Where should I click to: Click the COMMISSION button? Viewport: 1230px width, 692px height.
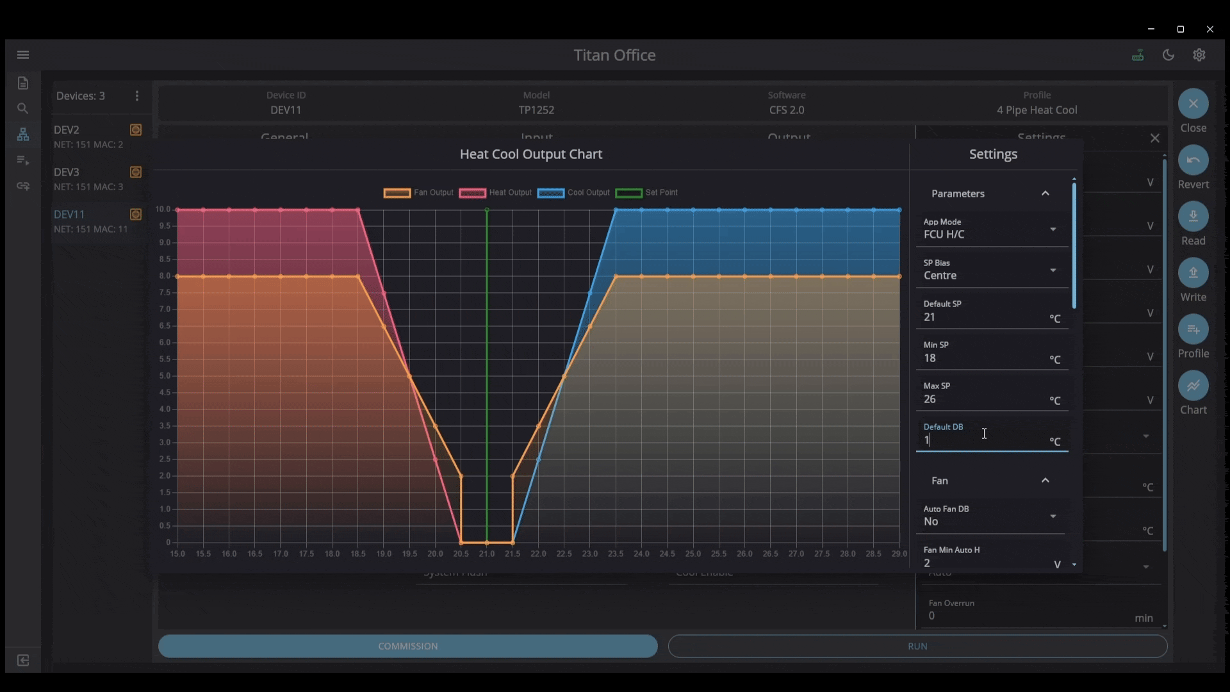407,646
